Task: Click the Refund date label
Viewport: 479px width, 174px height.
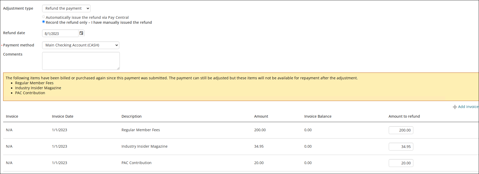Action: point(14,33)
